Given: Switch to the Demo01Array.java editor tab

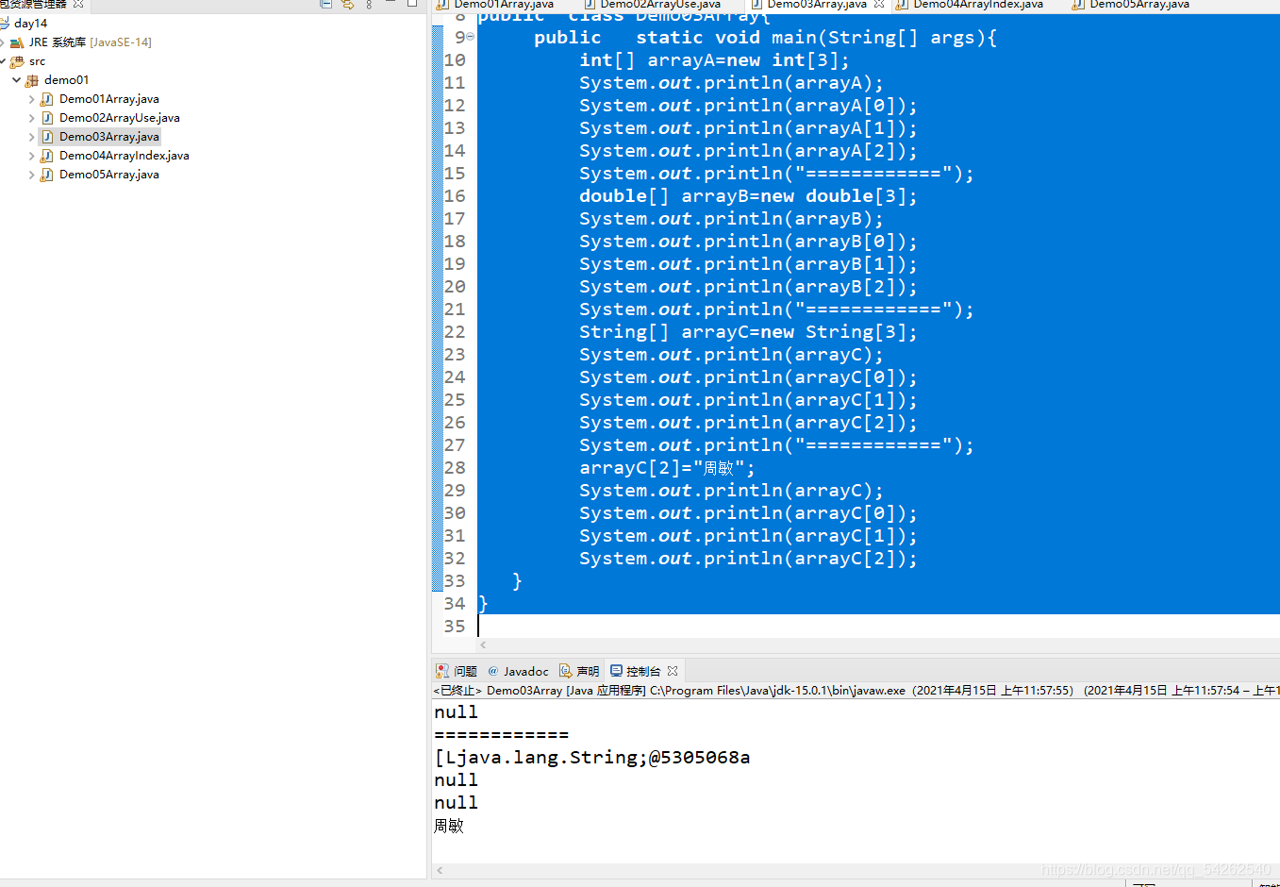Looking at the screenshot, I should click(504, 5).
